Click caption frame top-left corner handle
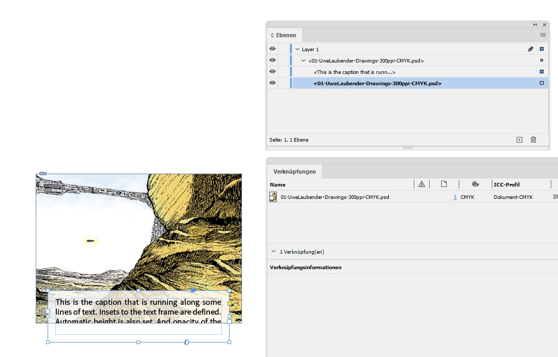The width and height of the screenshot is (558, 357). (48, 291)
